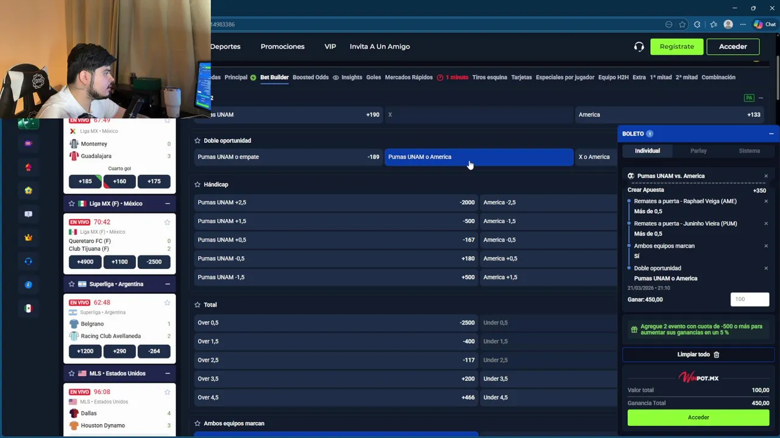Select the Sistema betslip tab

pyautogui.click(x=749, y=151)
